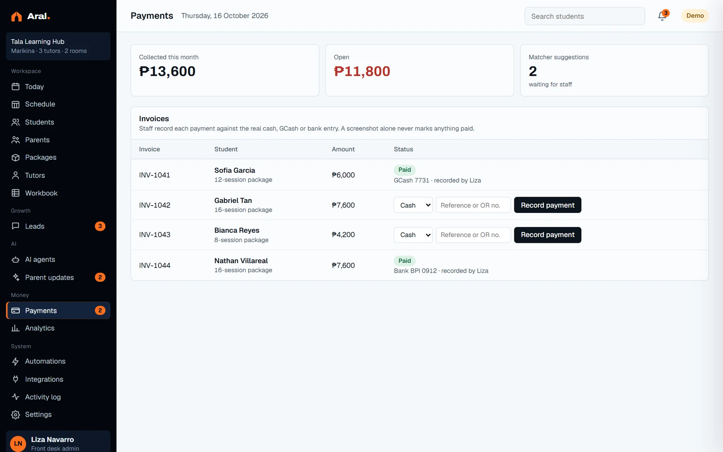Click the Students people icon
The width and height of the screenshot is (723, 452).
16,122
